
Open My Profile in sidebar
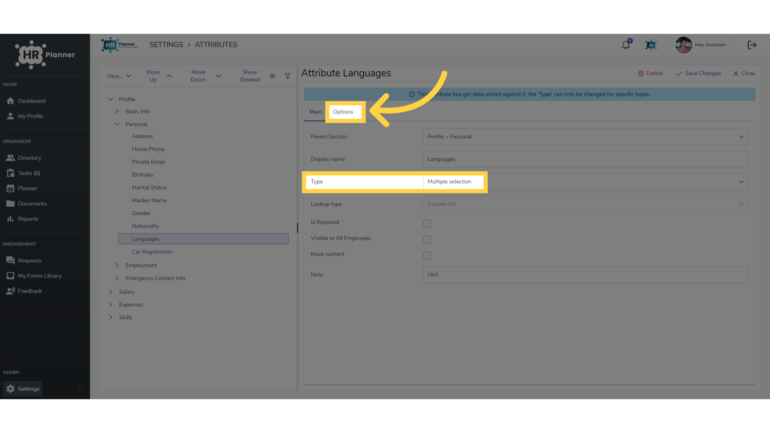(x=25, y=116)
